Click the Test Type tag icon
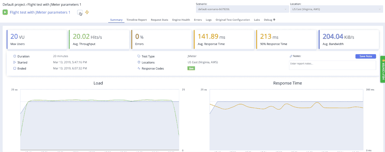 139,56
